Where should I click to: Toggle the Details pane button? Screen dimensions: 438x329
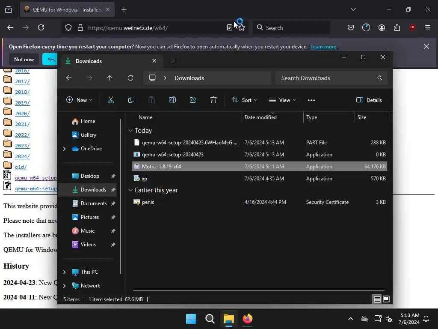369,100
